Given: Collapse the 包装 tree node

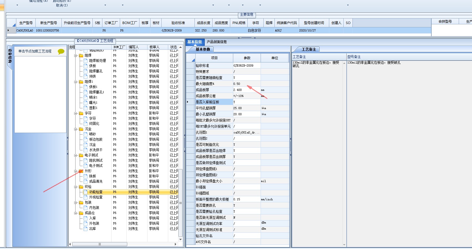Looking at the screenshot, I should (76, 203).
